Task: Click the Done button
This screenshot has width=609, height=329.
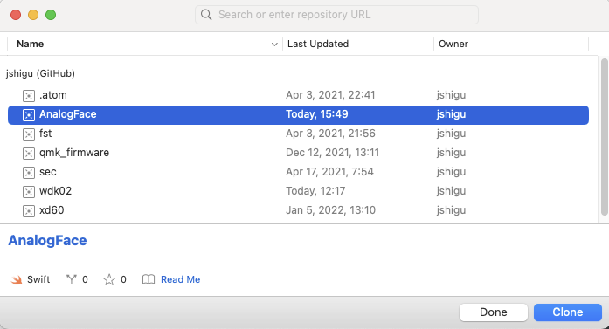Action: (x=494, y=312)
